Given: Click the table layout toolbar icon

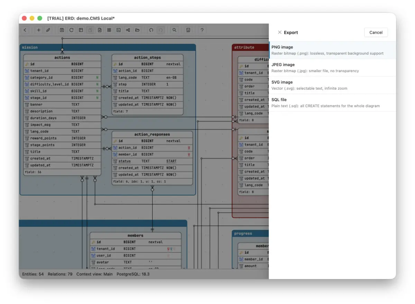Looking at the screenshot, I should point(81,30).
